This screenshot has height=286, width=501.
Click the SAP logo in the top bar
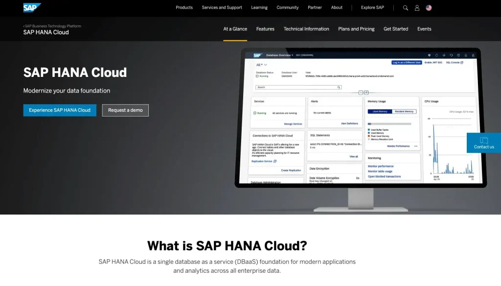pyautogui.click(x=32, y=7)
